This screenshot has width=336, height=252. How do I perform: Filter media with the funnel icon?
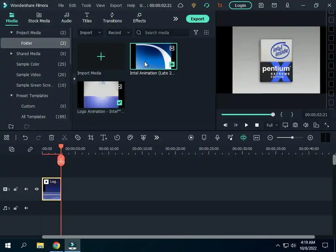(x=196, y=32)
